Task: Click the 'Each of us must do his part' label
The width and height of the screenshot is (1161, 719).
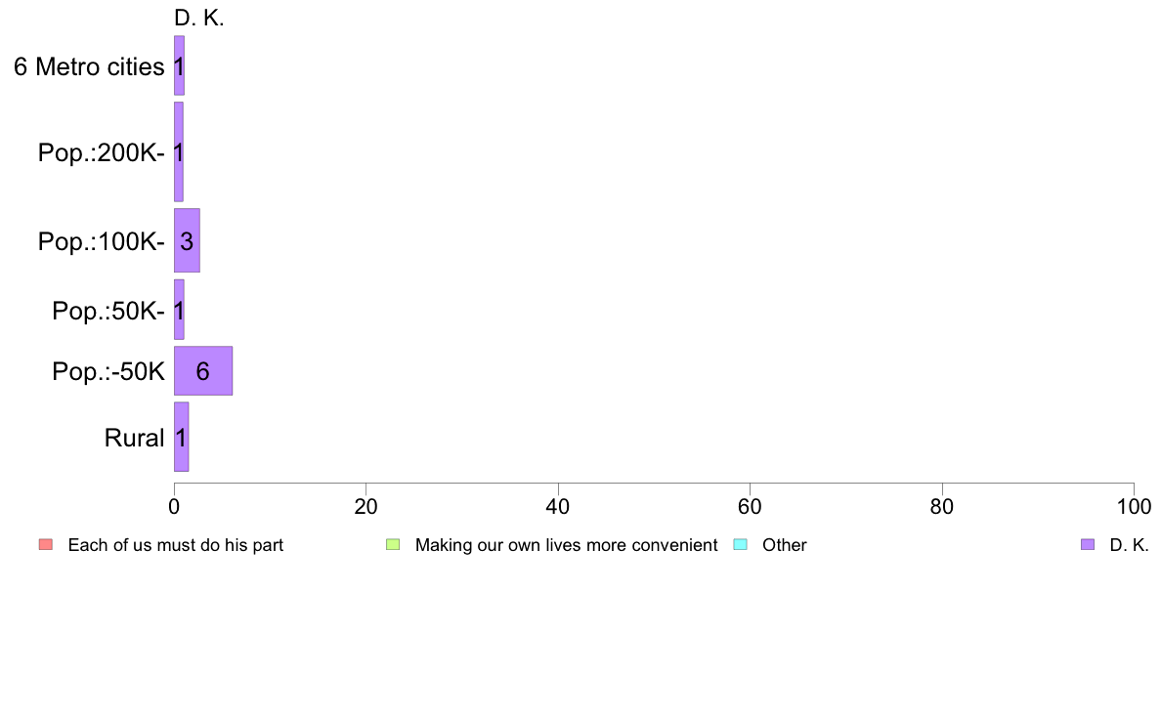Action: [176, 545]
